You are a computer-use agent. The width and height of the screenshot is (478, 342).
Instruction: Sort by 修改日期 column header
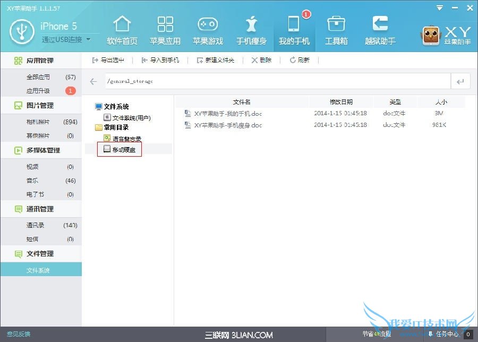coord(341,102)
